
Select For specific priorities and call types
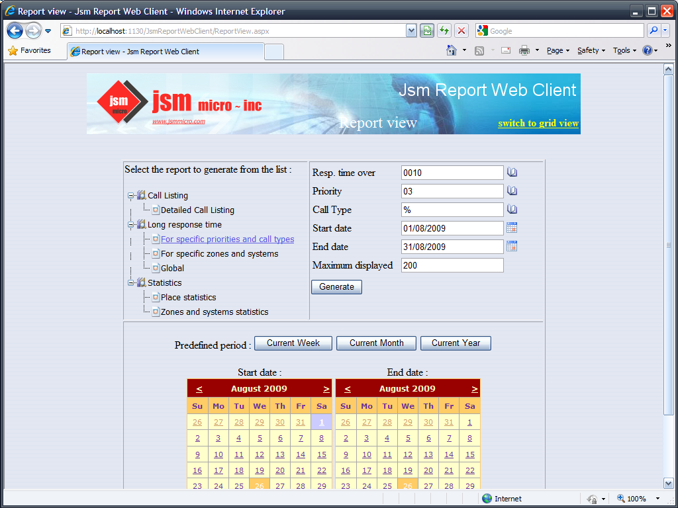(x=228, y=239)
